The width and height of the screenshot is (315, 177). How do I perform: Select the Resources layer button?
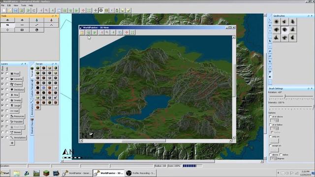point(17,116)
